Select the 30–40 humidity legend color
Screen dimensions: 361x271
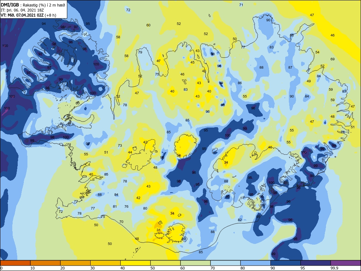(105, 263)
